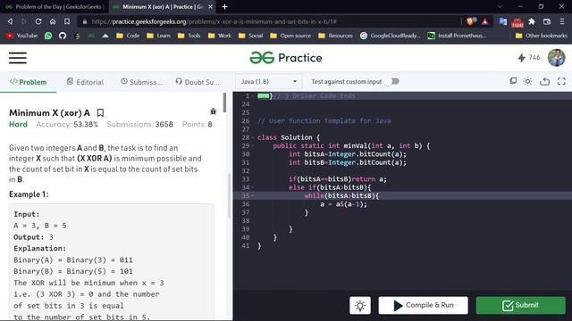Screen dimensions: 572x321
Task: Collapse else-if block fold arrow line 34
Action: click(252, 187)
